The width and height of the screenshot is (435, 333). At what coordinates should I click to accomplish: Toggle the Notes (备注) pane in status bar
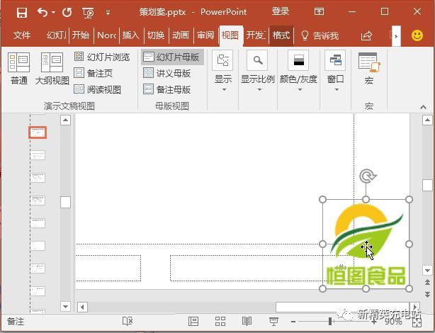click(x=16, y=322)
